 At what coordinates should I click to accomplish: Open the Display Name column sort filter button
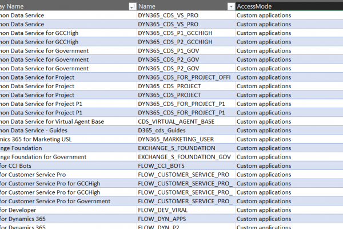pyautogui.click(x=133, y=7)
